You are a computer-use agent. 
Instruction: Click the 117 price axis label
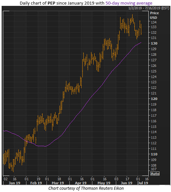pos(154,116)
